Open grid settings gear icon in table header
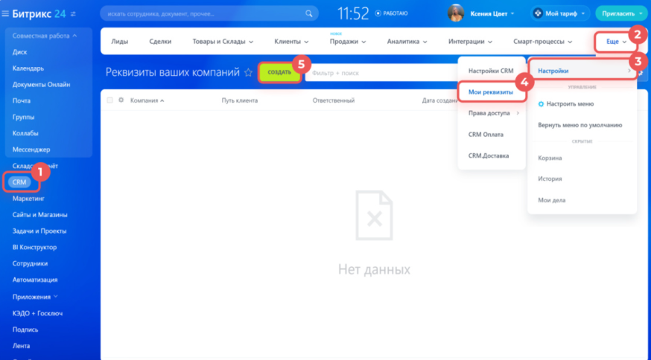This screenshot has width=651, height=360. [121, 100]
